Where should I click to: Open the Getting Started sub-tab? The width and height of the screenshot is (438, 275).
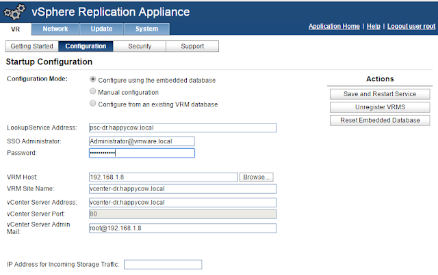pos(32,46)
